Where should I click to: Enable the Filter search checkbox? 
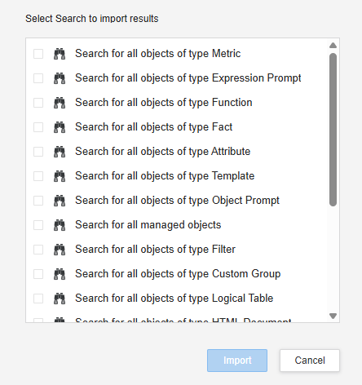click(x=38, y=250)
